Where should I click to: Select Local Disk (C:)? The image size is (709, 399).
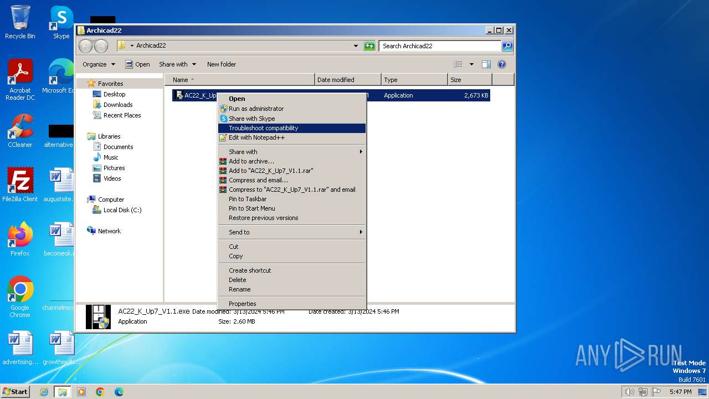coord(116,210)
